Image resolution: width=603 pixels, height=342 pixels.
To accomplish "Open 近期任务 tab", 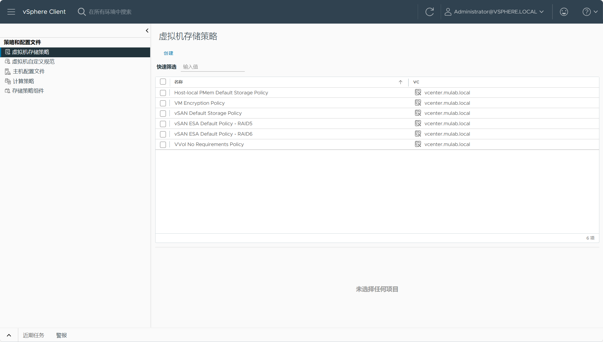I will [33, 335].
